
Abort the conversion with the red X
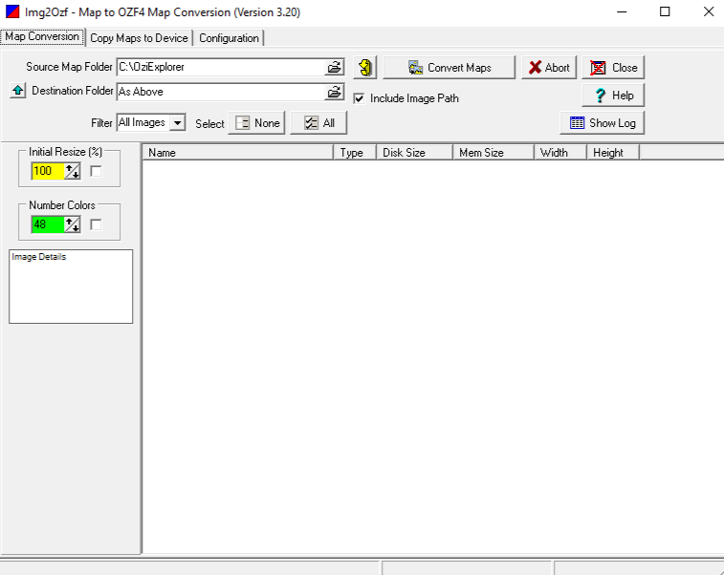[x=548, y=68]
